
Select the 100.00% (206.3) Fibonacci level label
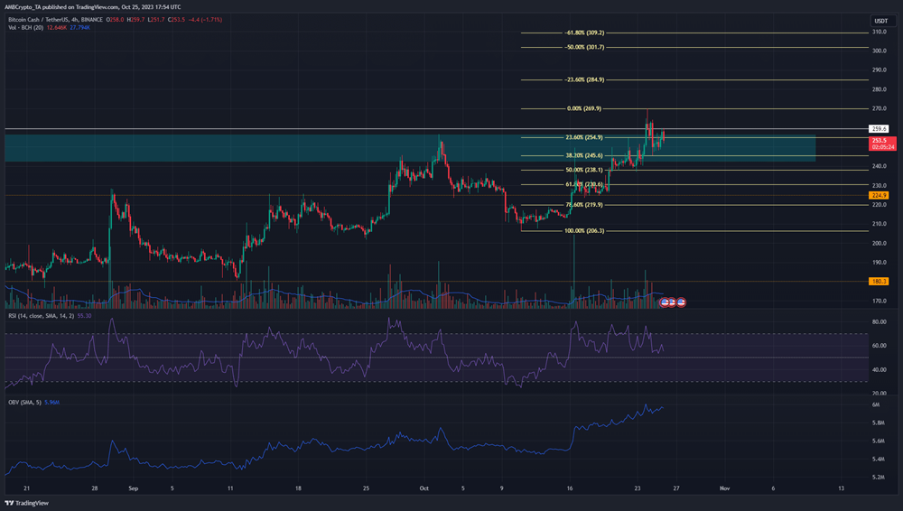584,230
